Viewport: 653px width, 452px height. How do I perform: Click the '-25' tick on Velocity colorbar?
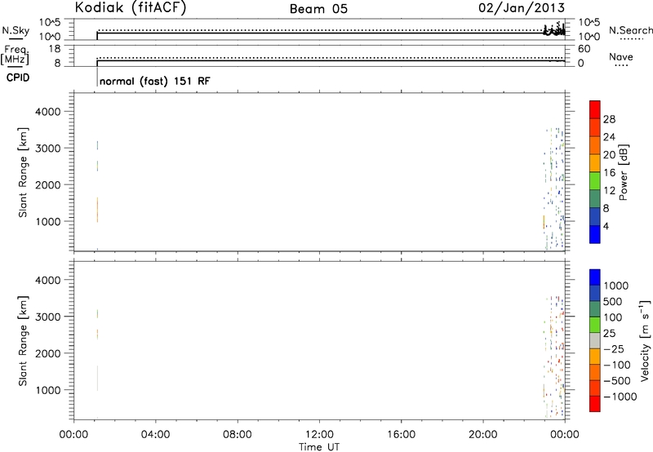pyautogui.click(x=614, y=349)
